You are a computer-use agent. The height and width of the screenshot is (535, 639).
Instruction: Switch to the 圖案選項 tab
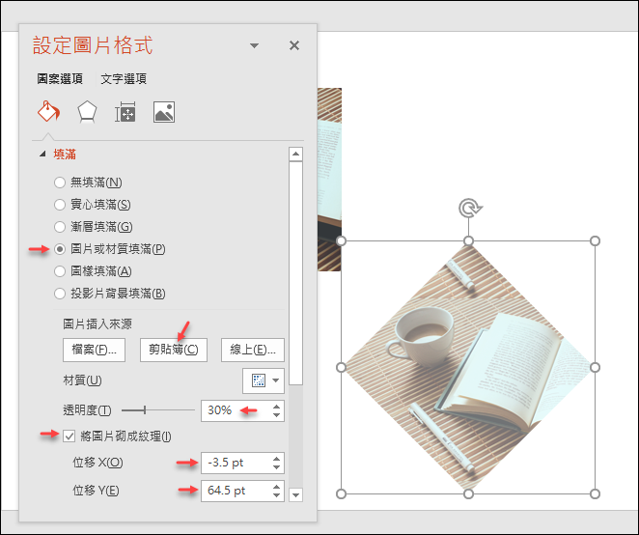click(x=60, y=78)
